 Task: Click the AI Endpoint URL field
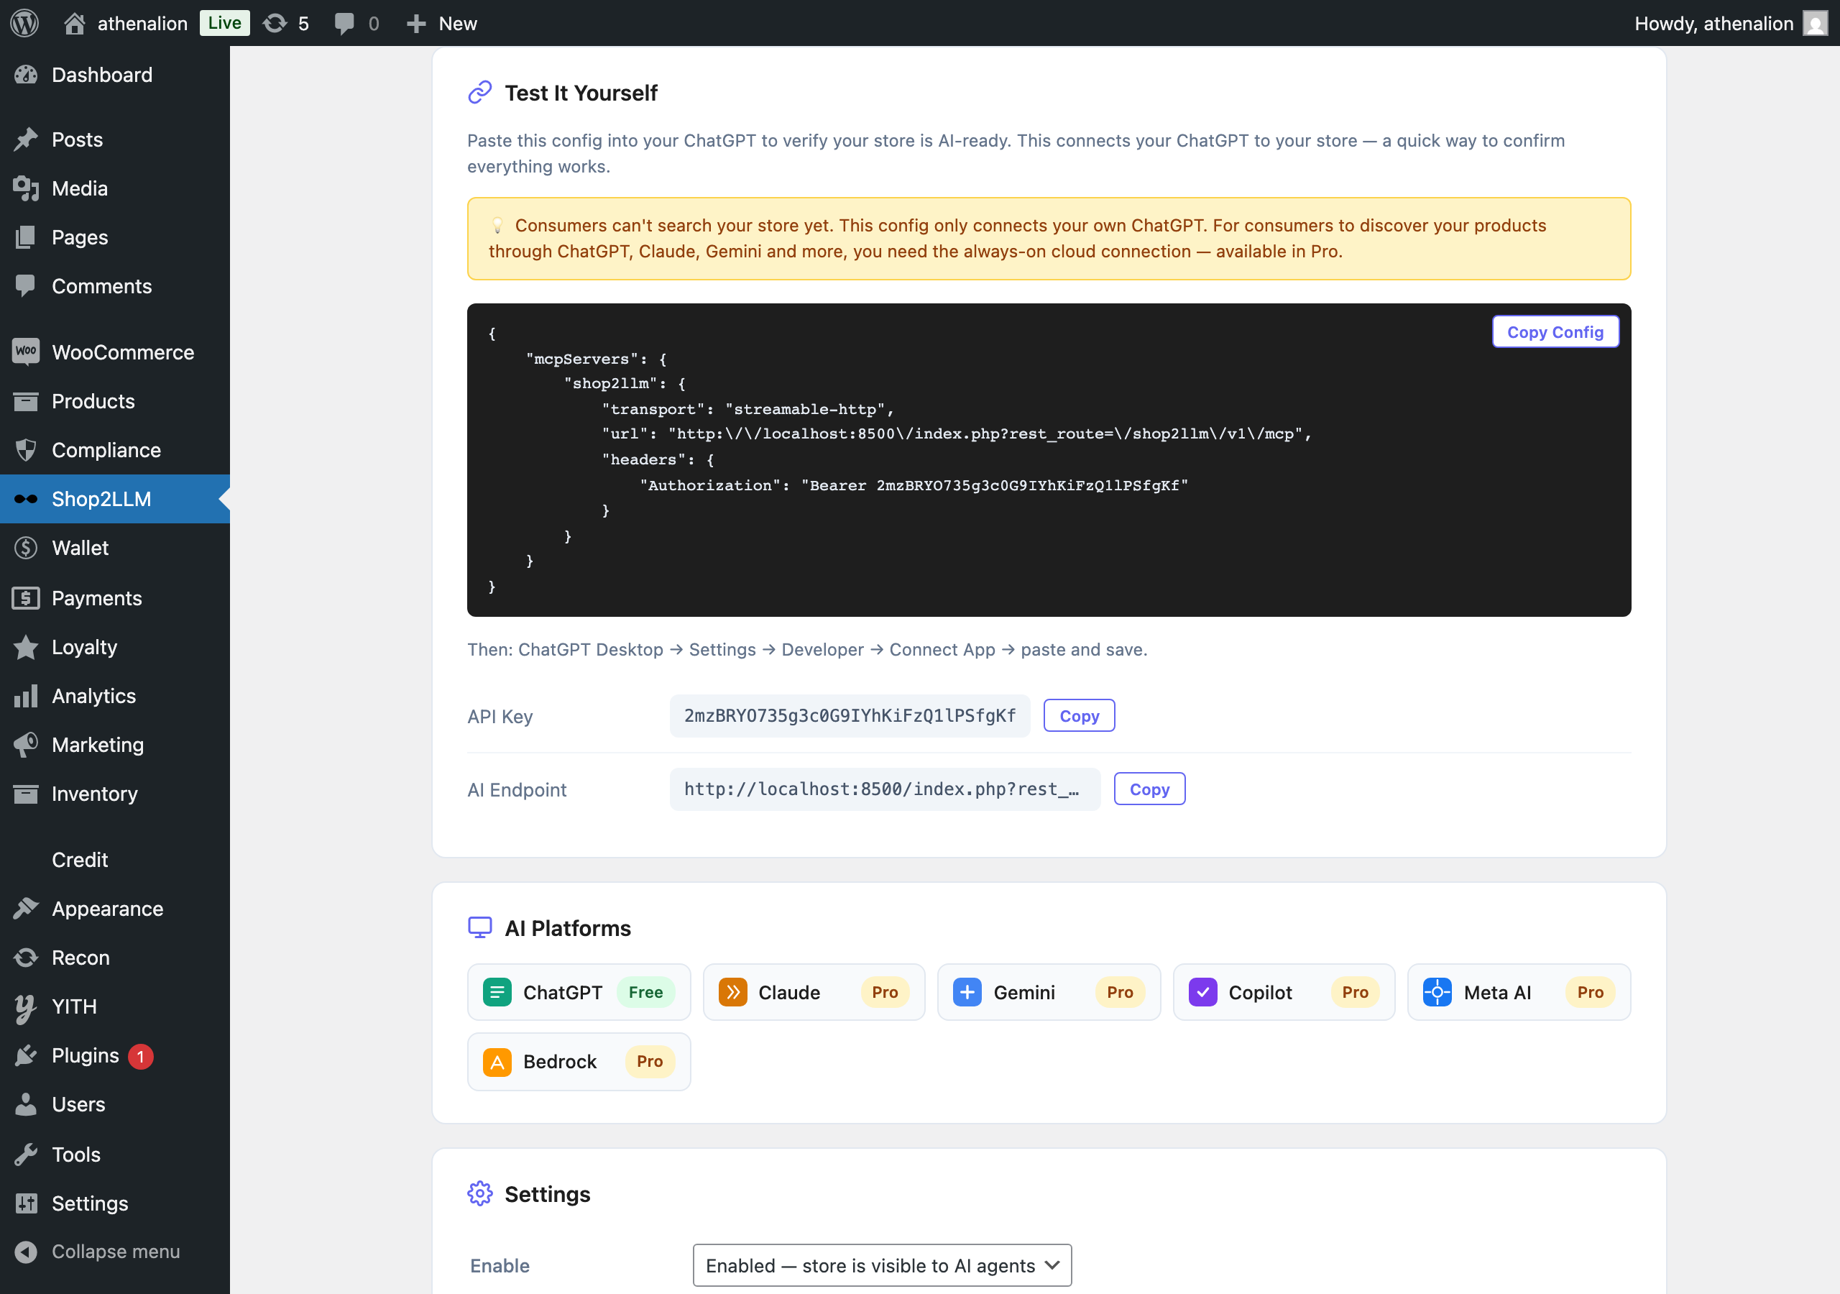(x=885, y=789)
